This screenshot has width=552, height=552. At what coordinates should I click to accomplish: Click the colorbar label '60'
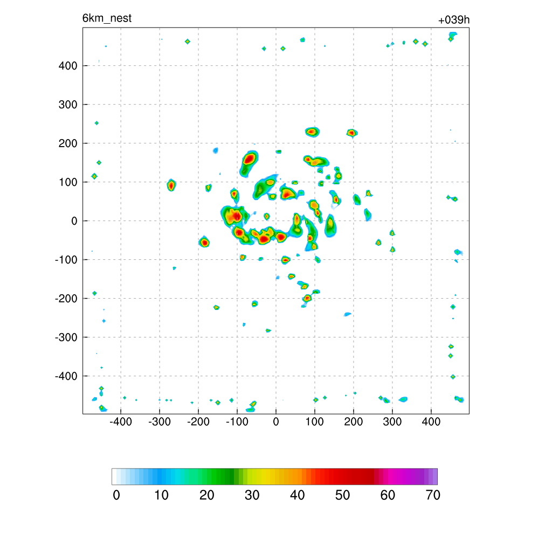click(388, 495)
